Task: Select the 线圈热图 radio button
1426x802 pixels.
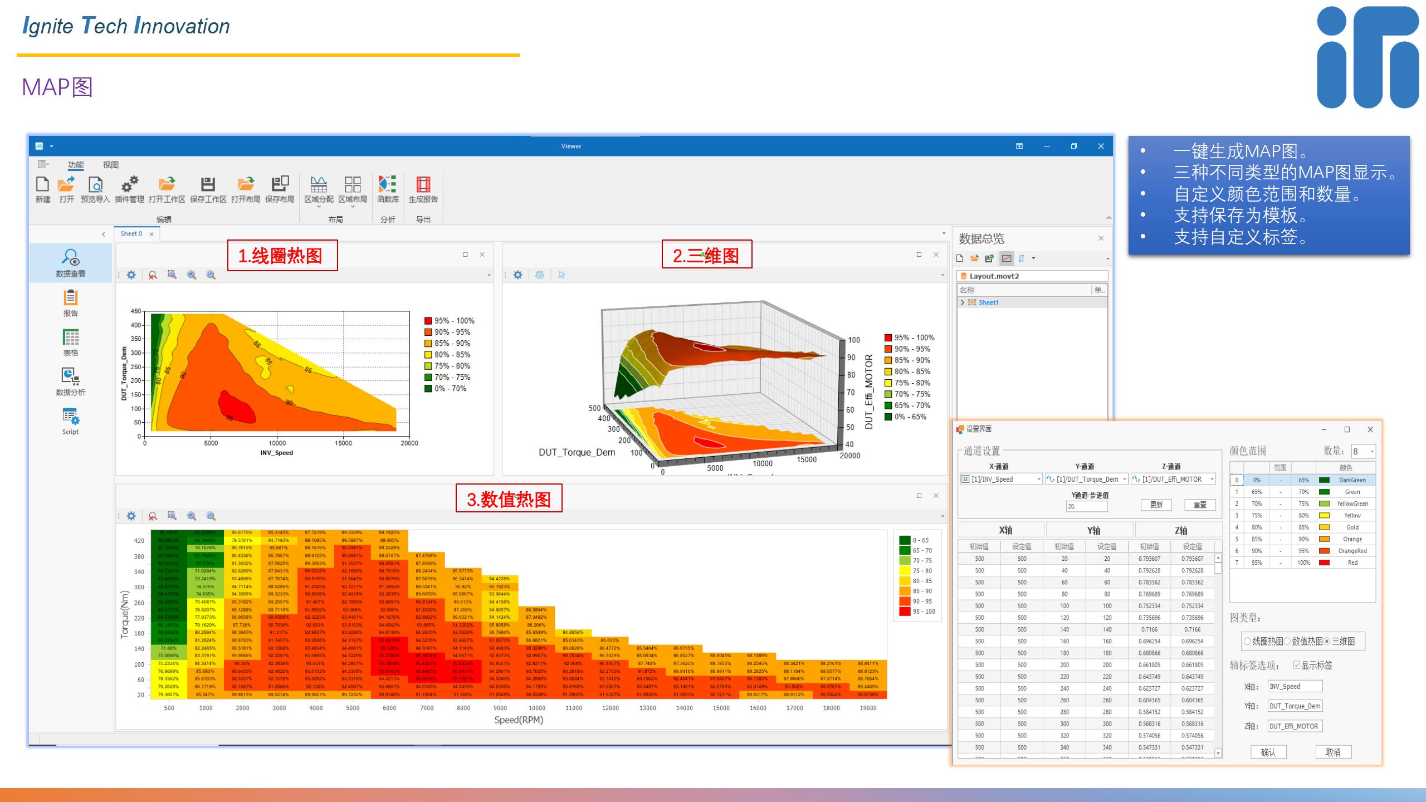Action: coord(1247,642)
